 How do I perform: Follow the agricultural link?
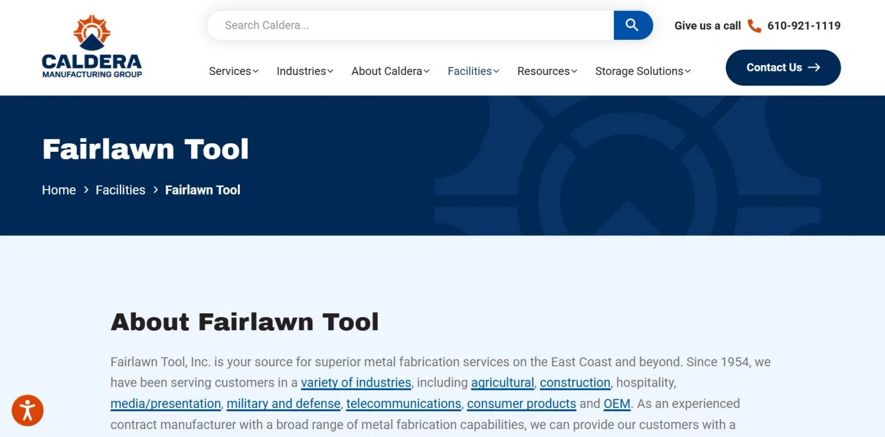pos(503,382)
